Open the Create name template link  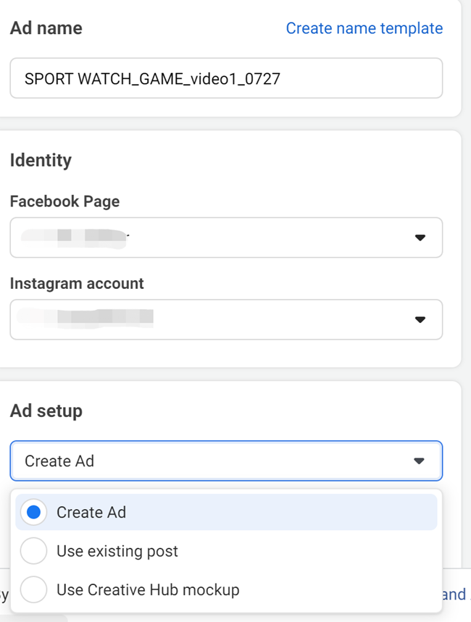click(364, 28)
